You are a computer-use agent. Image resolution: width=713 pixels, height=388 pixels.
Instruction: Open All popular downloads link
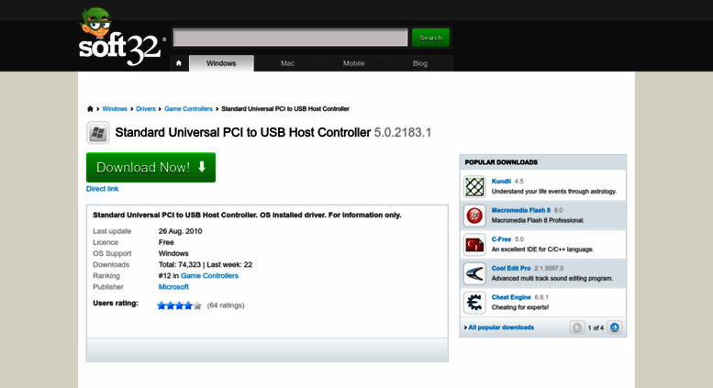[x=501, y=327]
